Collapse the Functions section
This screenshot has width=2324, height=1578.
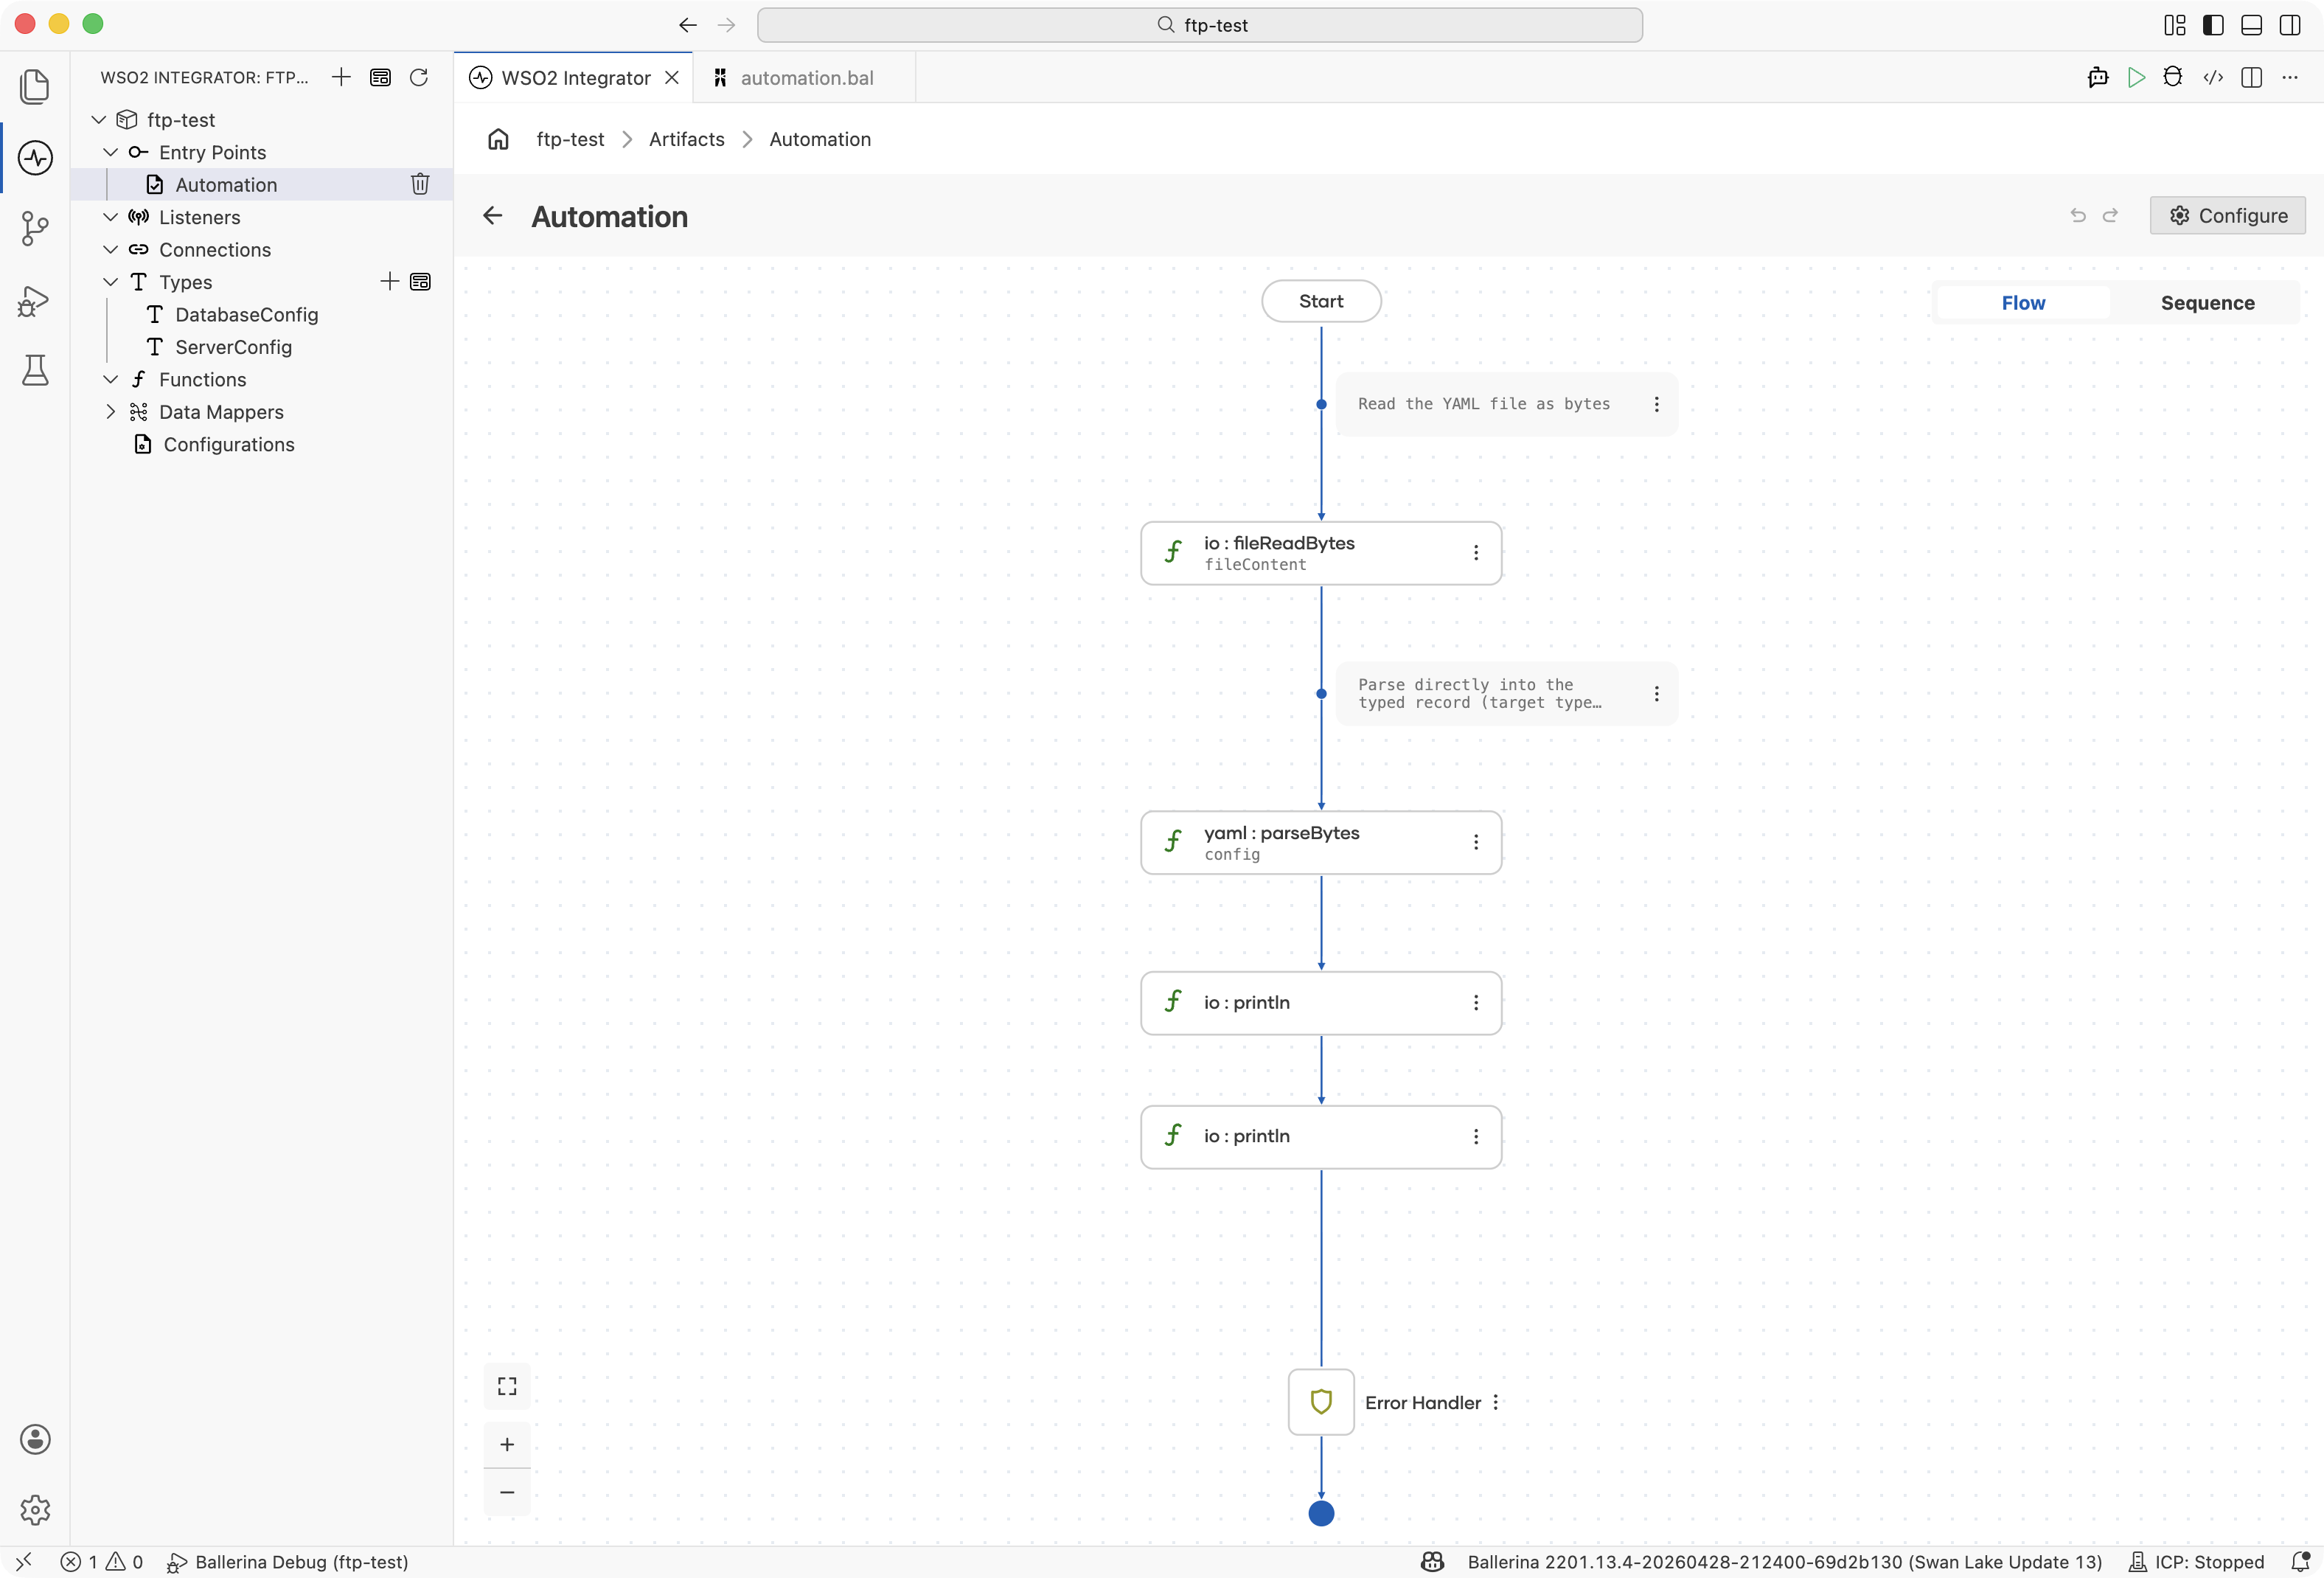tap(111, 380)
